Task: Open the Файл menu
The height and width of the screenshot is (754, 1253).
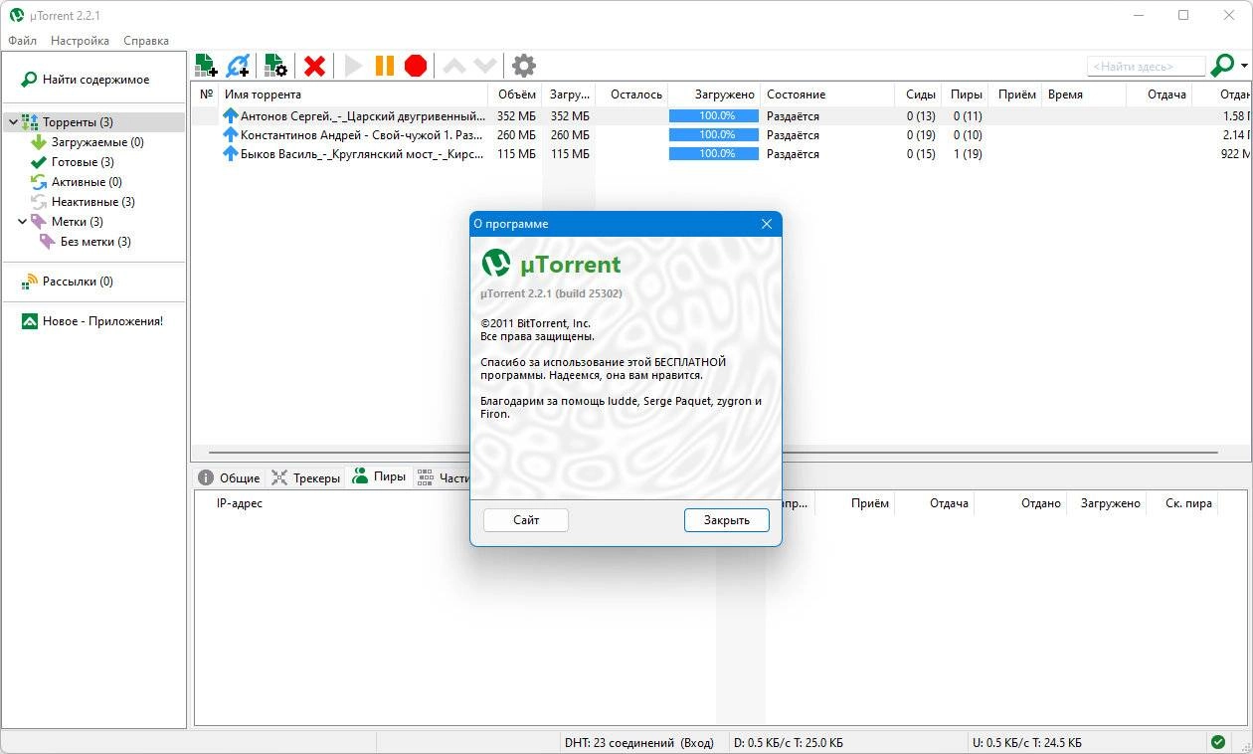Action: [22, 41]
